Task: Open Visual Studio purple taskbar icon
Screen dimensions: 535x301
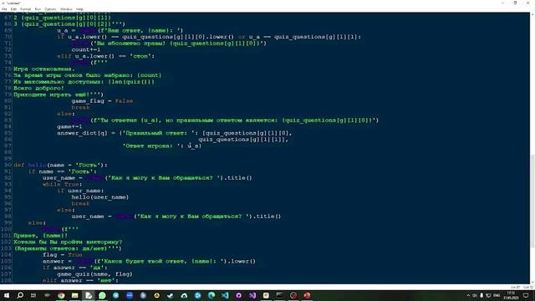Action: coord(252,295)
